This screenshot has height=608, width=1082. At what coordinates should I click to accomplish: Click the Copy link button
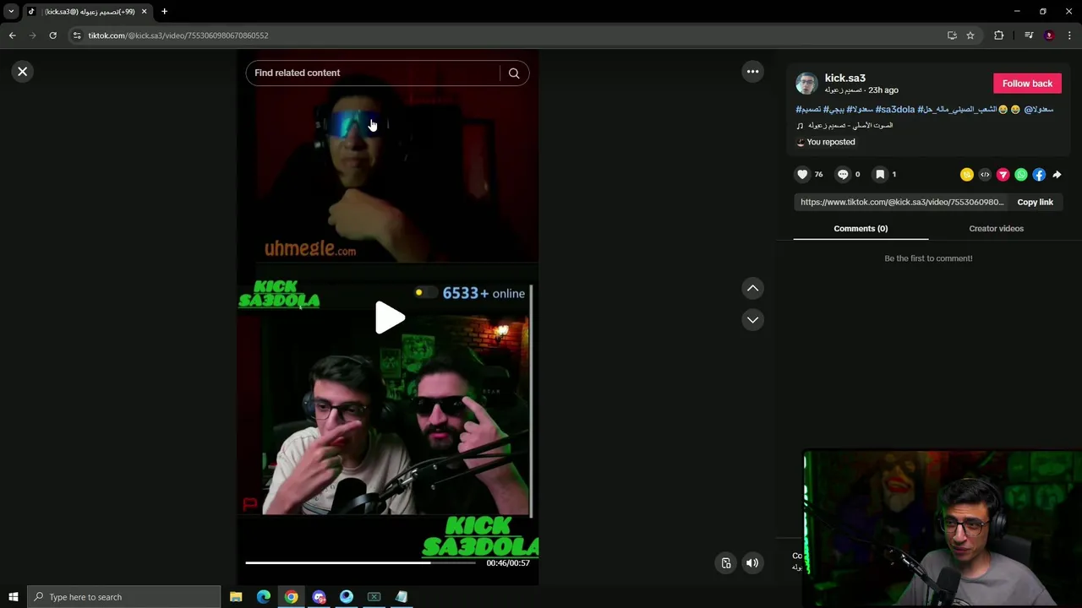click(x=1035, y=203)
